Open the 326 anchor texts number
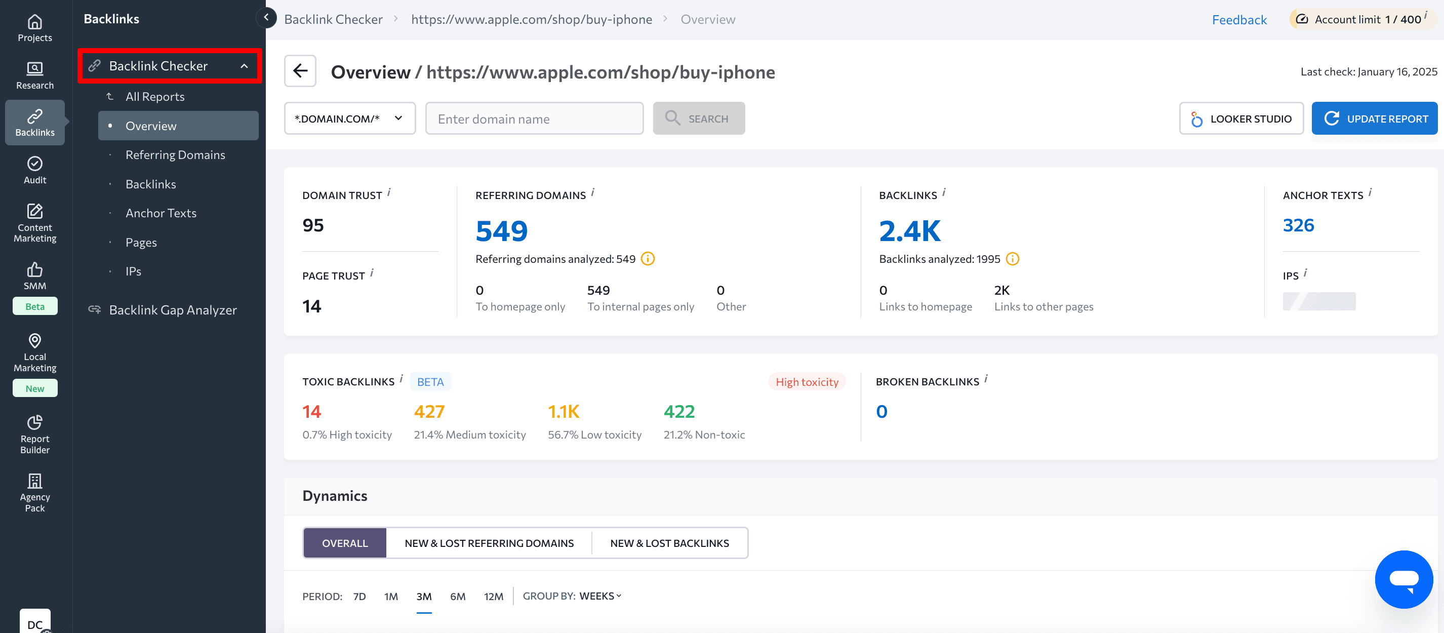1444x633 pixels. tap(1298, 225)
